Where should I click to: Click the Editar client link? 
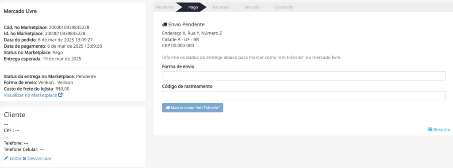pyautogui.click(x=15, y=158)
